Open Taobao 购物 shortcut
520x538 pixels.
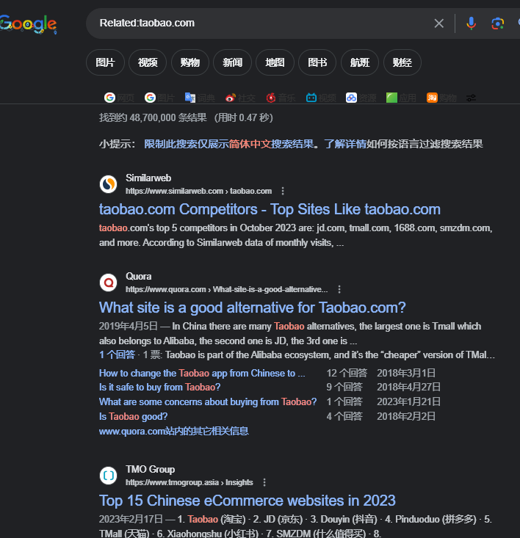441,98
